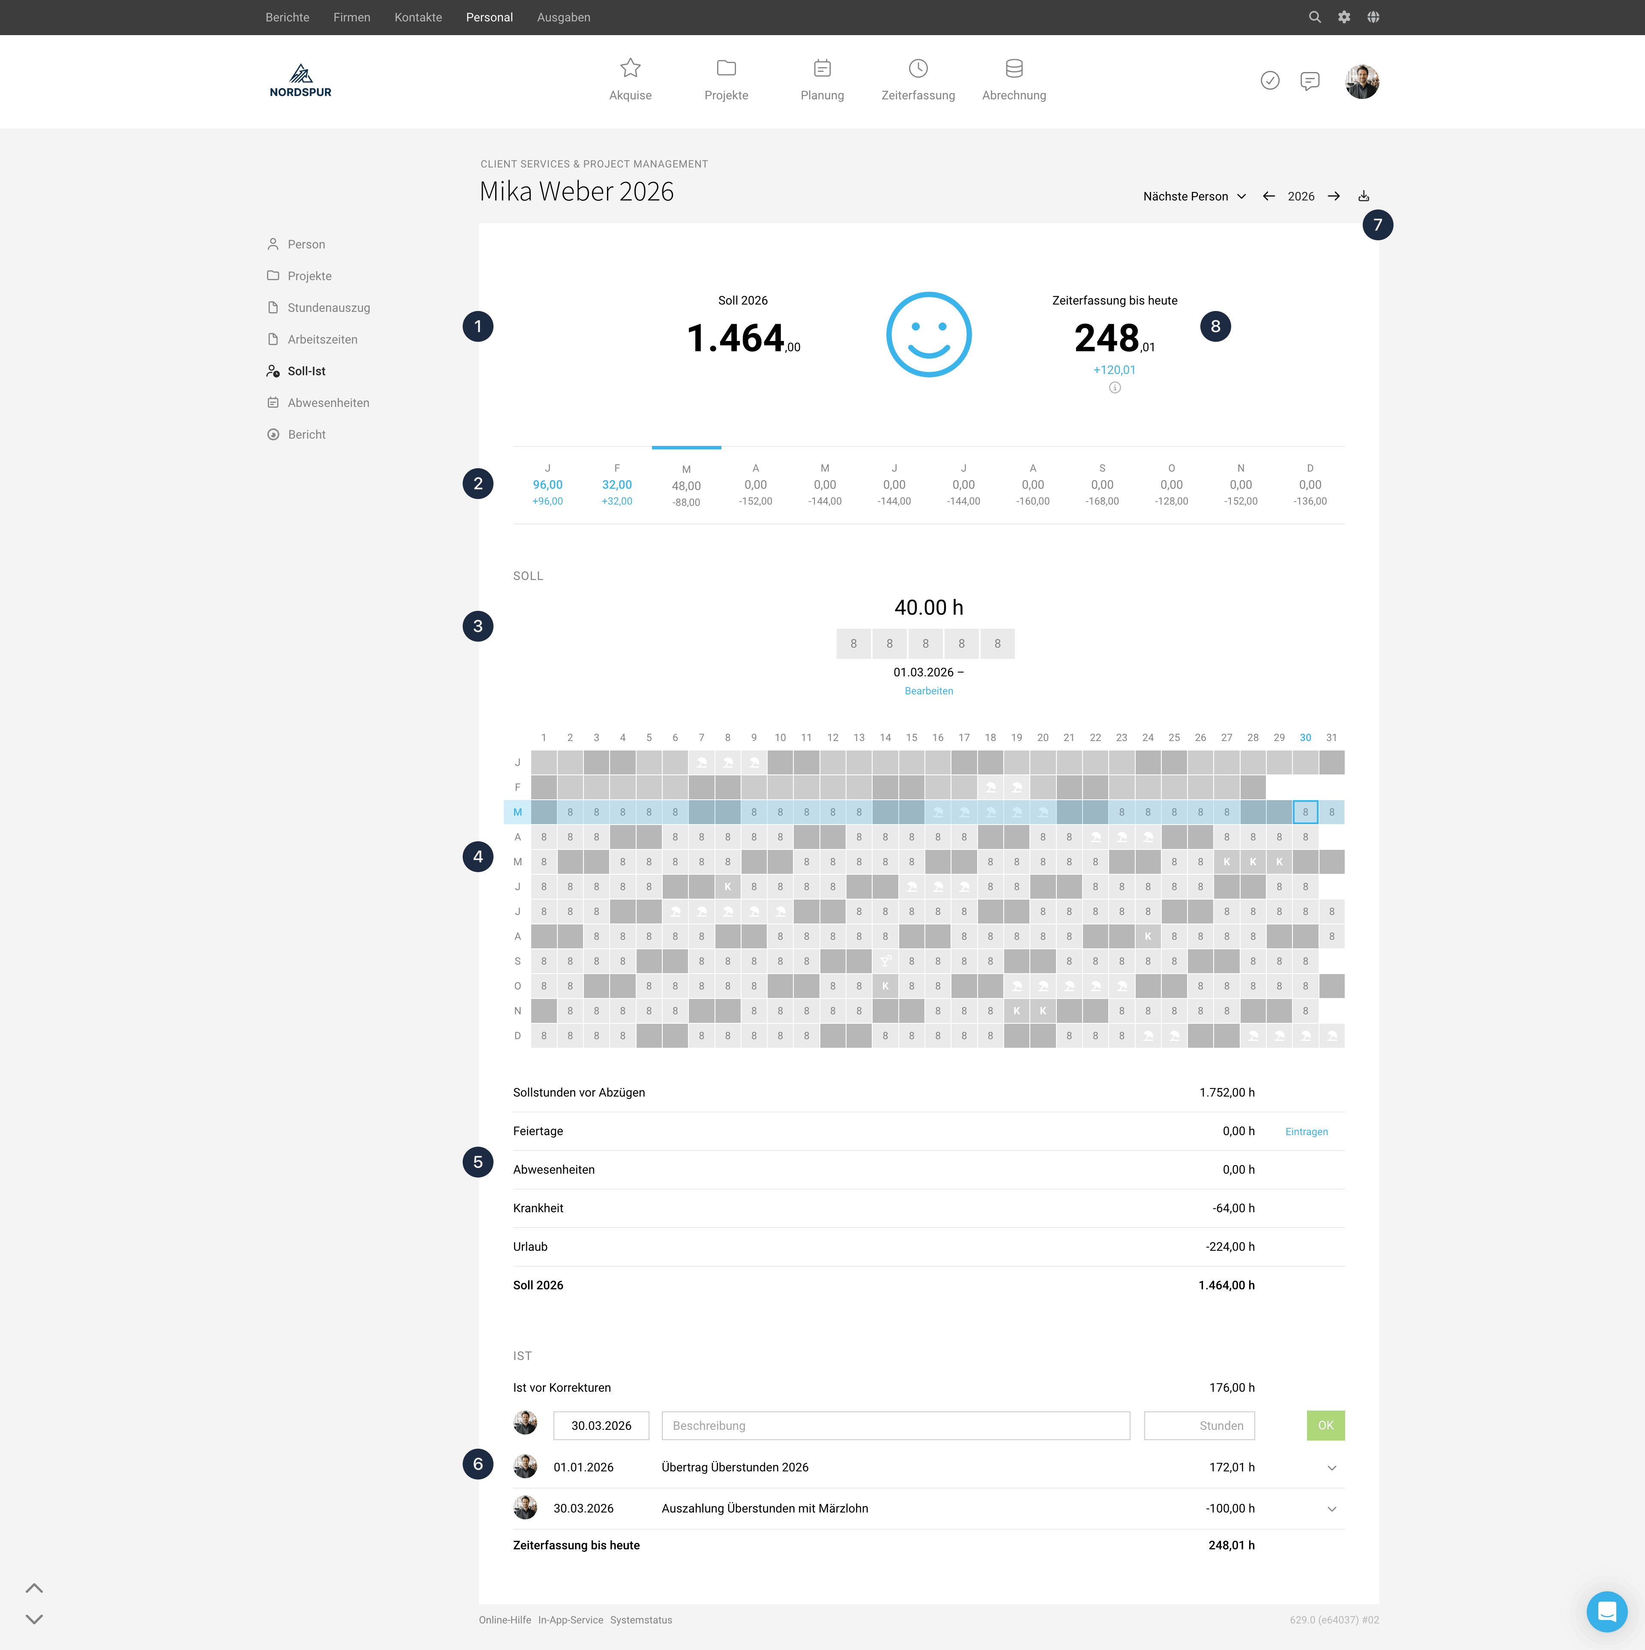Expand Auszahlung Überstunden mit Märzlohn entry
The image size is (1645, 1650).
tap(1331, 1509)
